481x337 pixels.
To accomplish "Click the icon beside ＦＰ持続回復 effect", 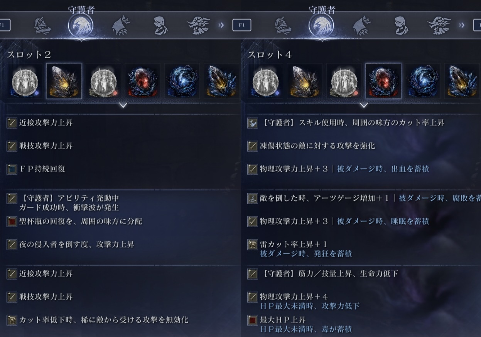I will point(12,169).
